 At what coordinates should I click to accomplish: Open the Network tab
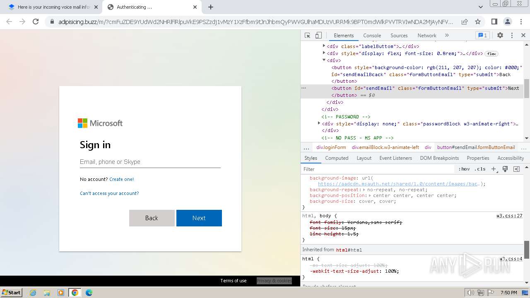pyautogui.click(x=426, y=36)
